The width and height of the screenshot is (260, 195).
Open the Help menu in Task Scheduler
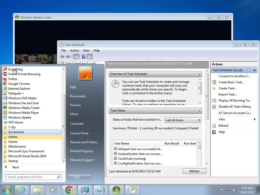pyautogui.click(x=96, y=51)
